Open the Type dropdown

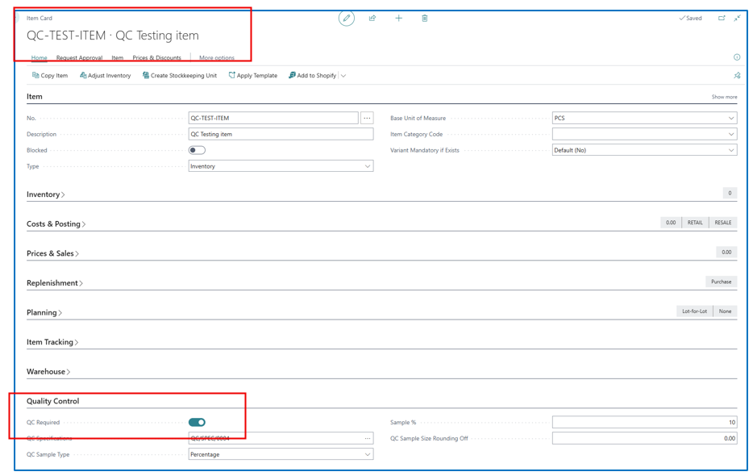tap(281, 166)
